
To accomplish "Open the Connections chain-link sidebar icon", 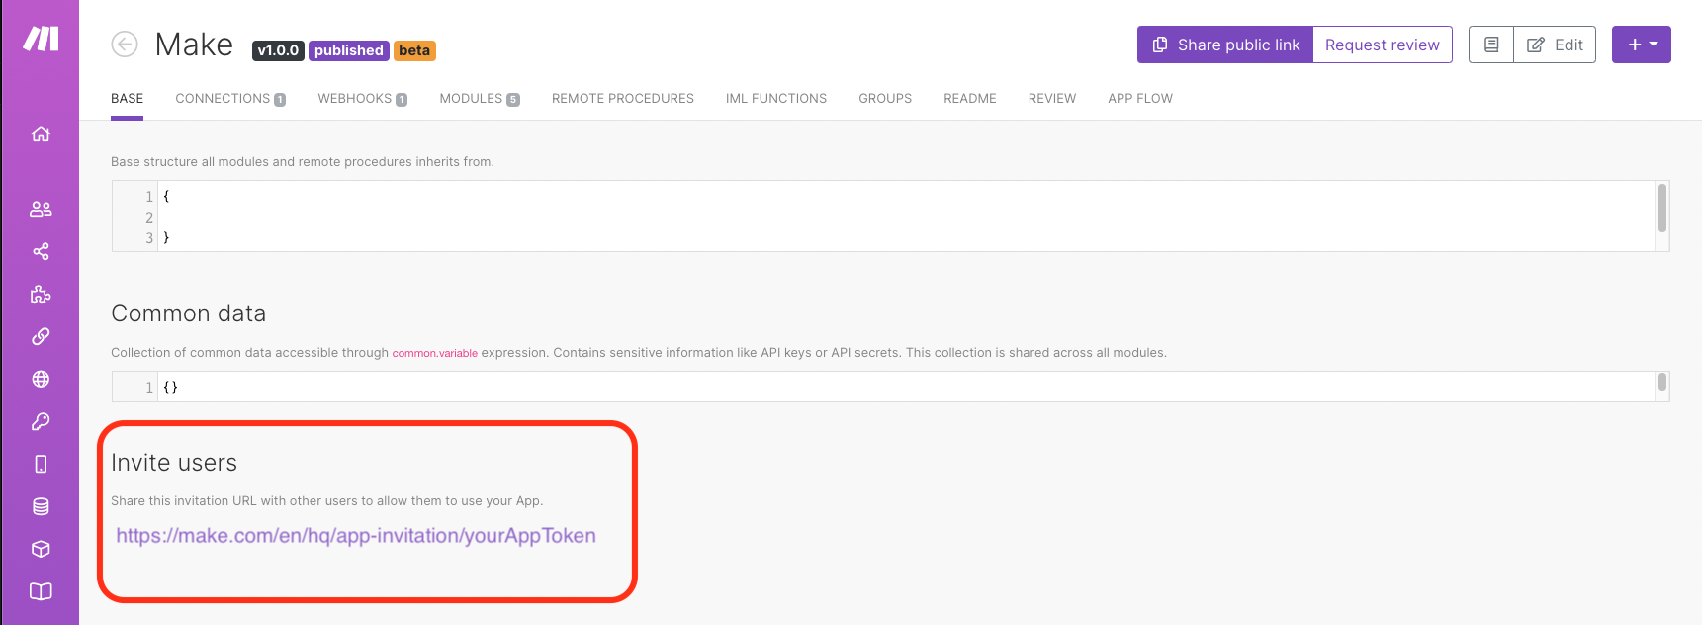I will pos(41,336).
